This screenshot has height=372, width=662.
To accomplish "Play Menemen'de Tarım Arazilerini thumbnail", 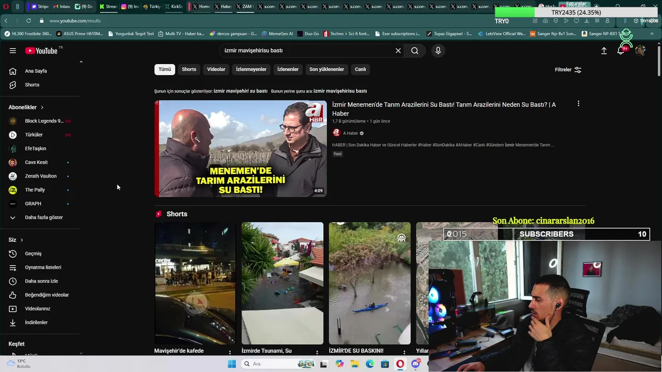I will [240, 149].
